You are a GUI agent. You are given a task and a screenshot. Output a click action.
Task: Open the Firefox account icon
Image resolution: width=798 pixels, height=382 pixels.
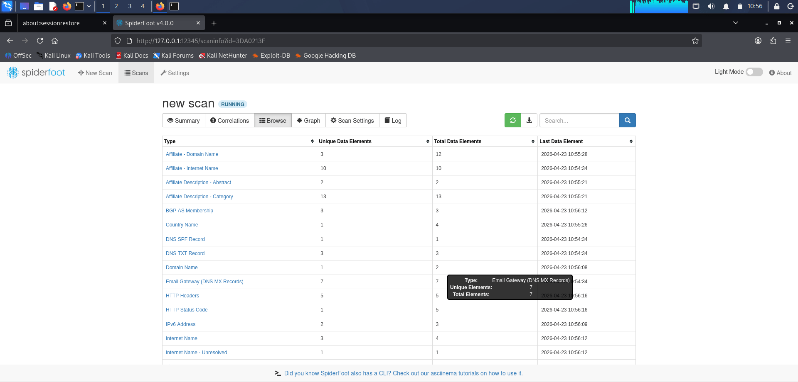[758, 41]
